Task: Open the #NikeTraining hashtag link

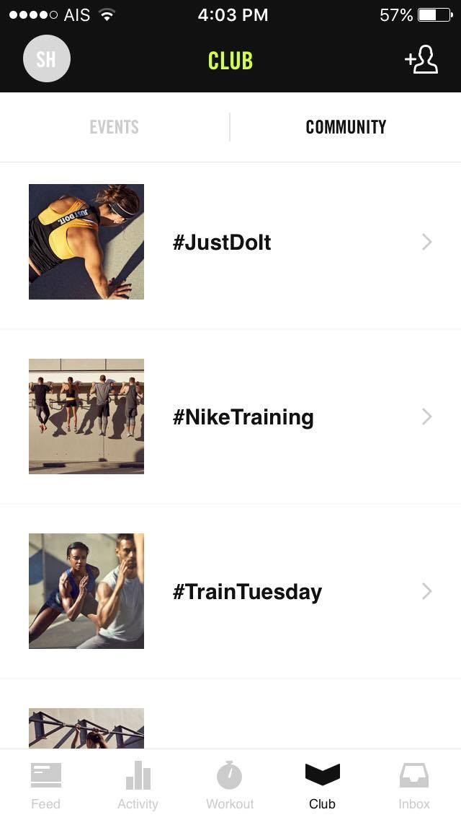Action: point(243,417)
